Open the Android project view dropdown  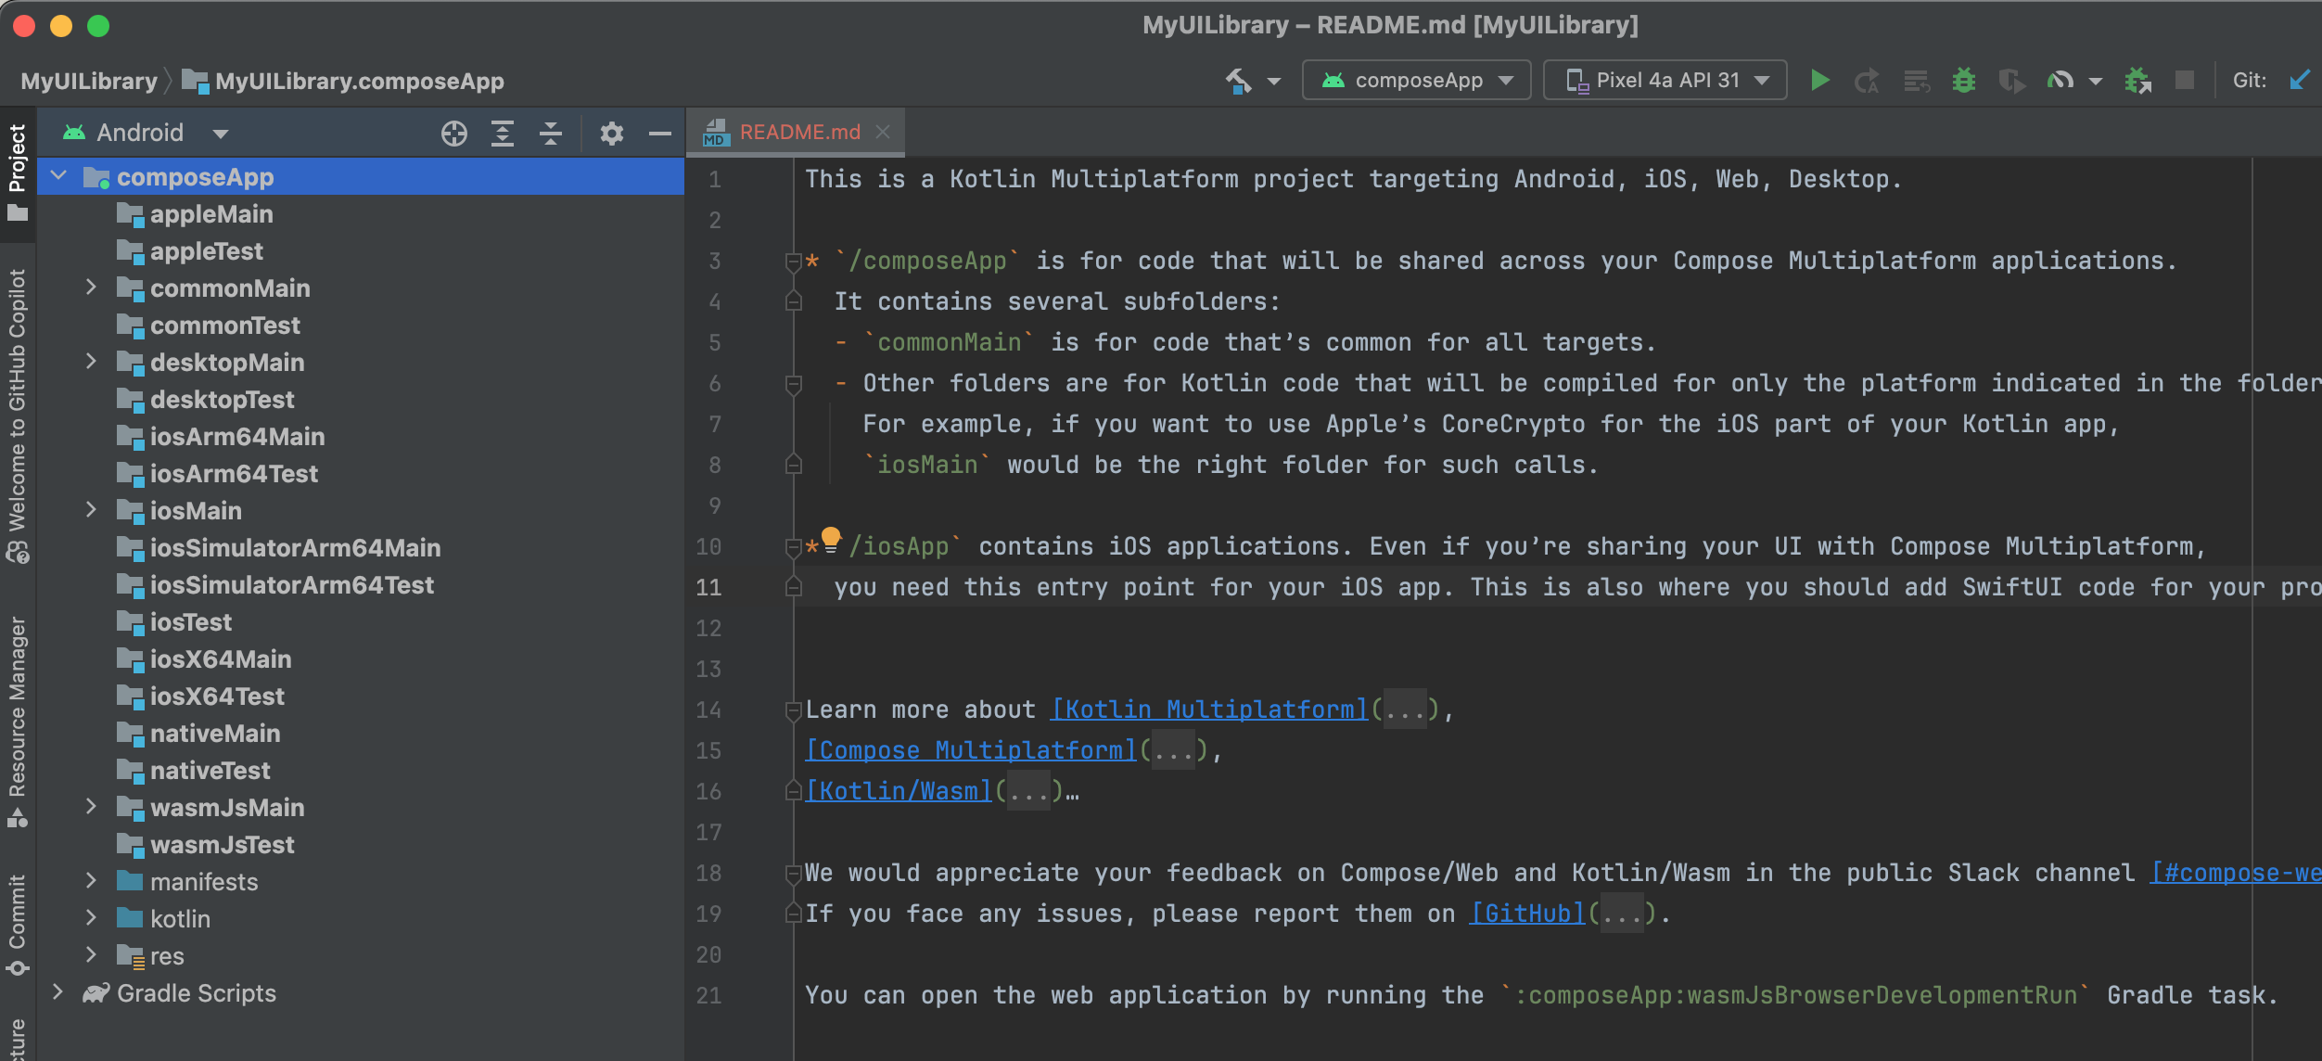tap(146, 133)
